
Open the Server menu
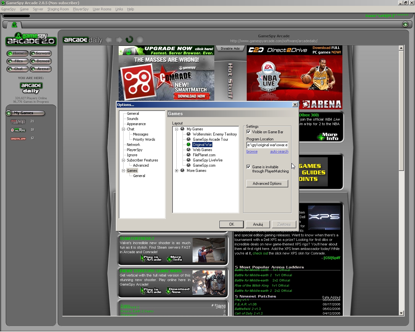pos(38,9)
